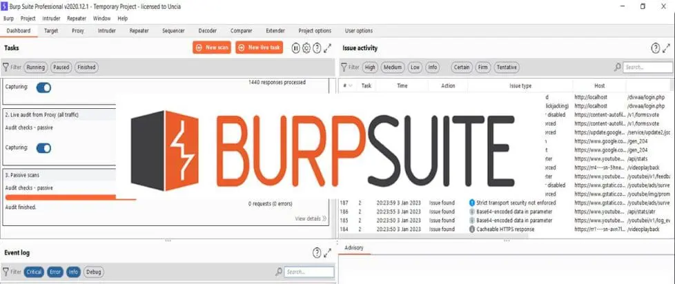Toggle the Critical event log filter
Image resolution: width=675 pixels, height=284 pixels.
(34, 272)
